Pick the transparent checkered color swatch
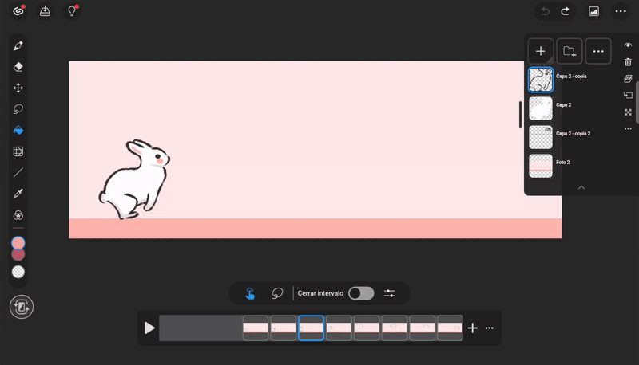Screen dimensions: 639x365 pyautogui.click(x=18, y=272)
